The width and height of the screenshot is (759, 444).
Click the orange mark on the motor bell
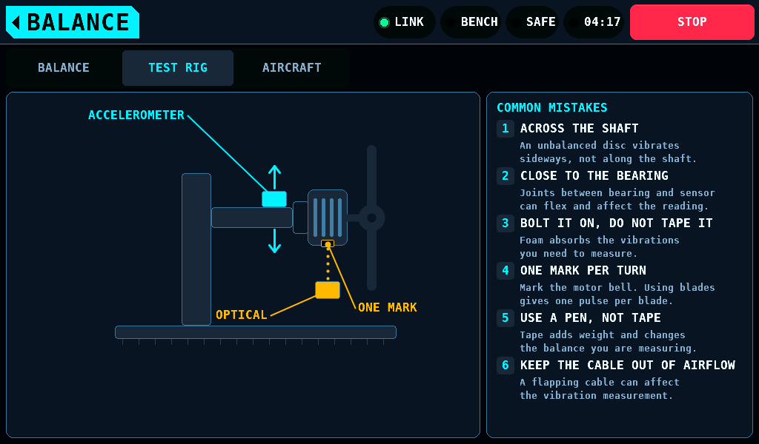click(x=328, y=243)
